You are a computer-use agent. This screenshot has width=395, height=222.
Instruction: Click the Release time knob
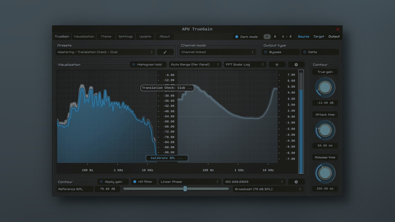[325, 173]
